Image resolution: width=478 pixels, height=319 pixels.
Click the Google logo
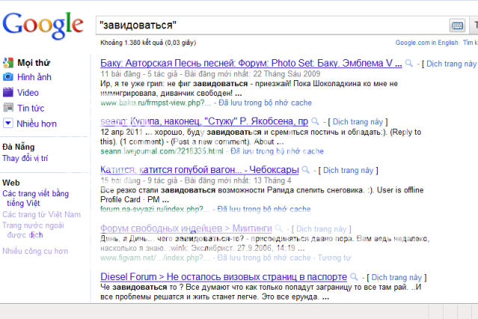[x=42, y=26]
